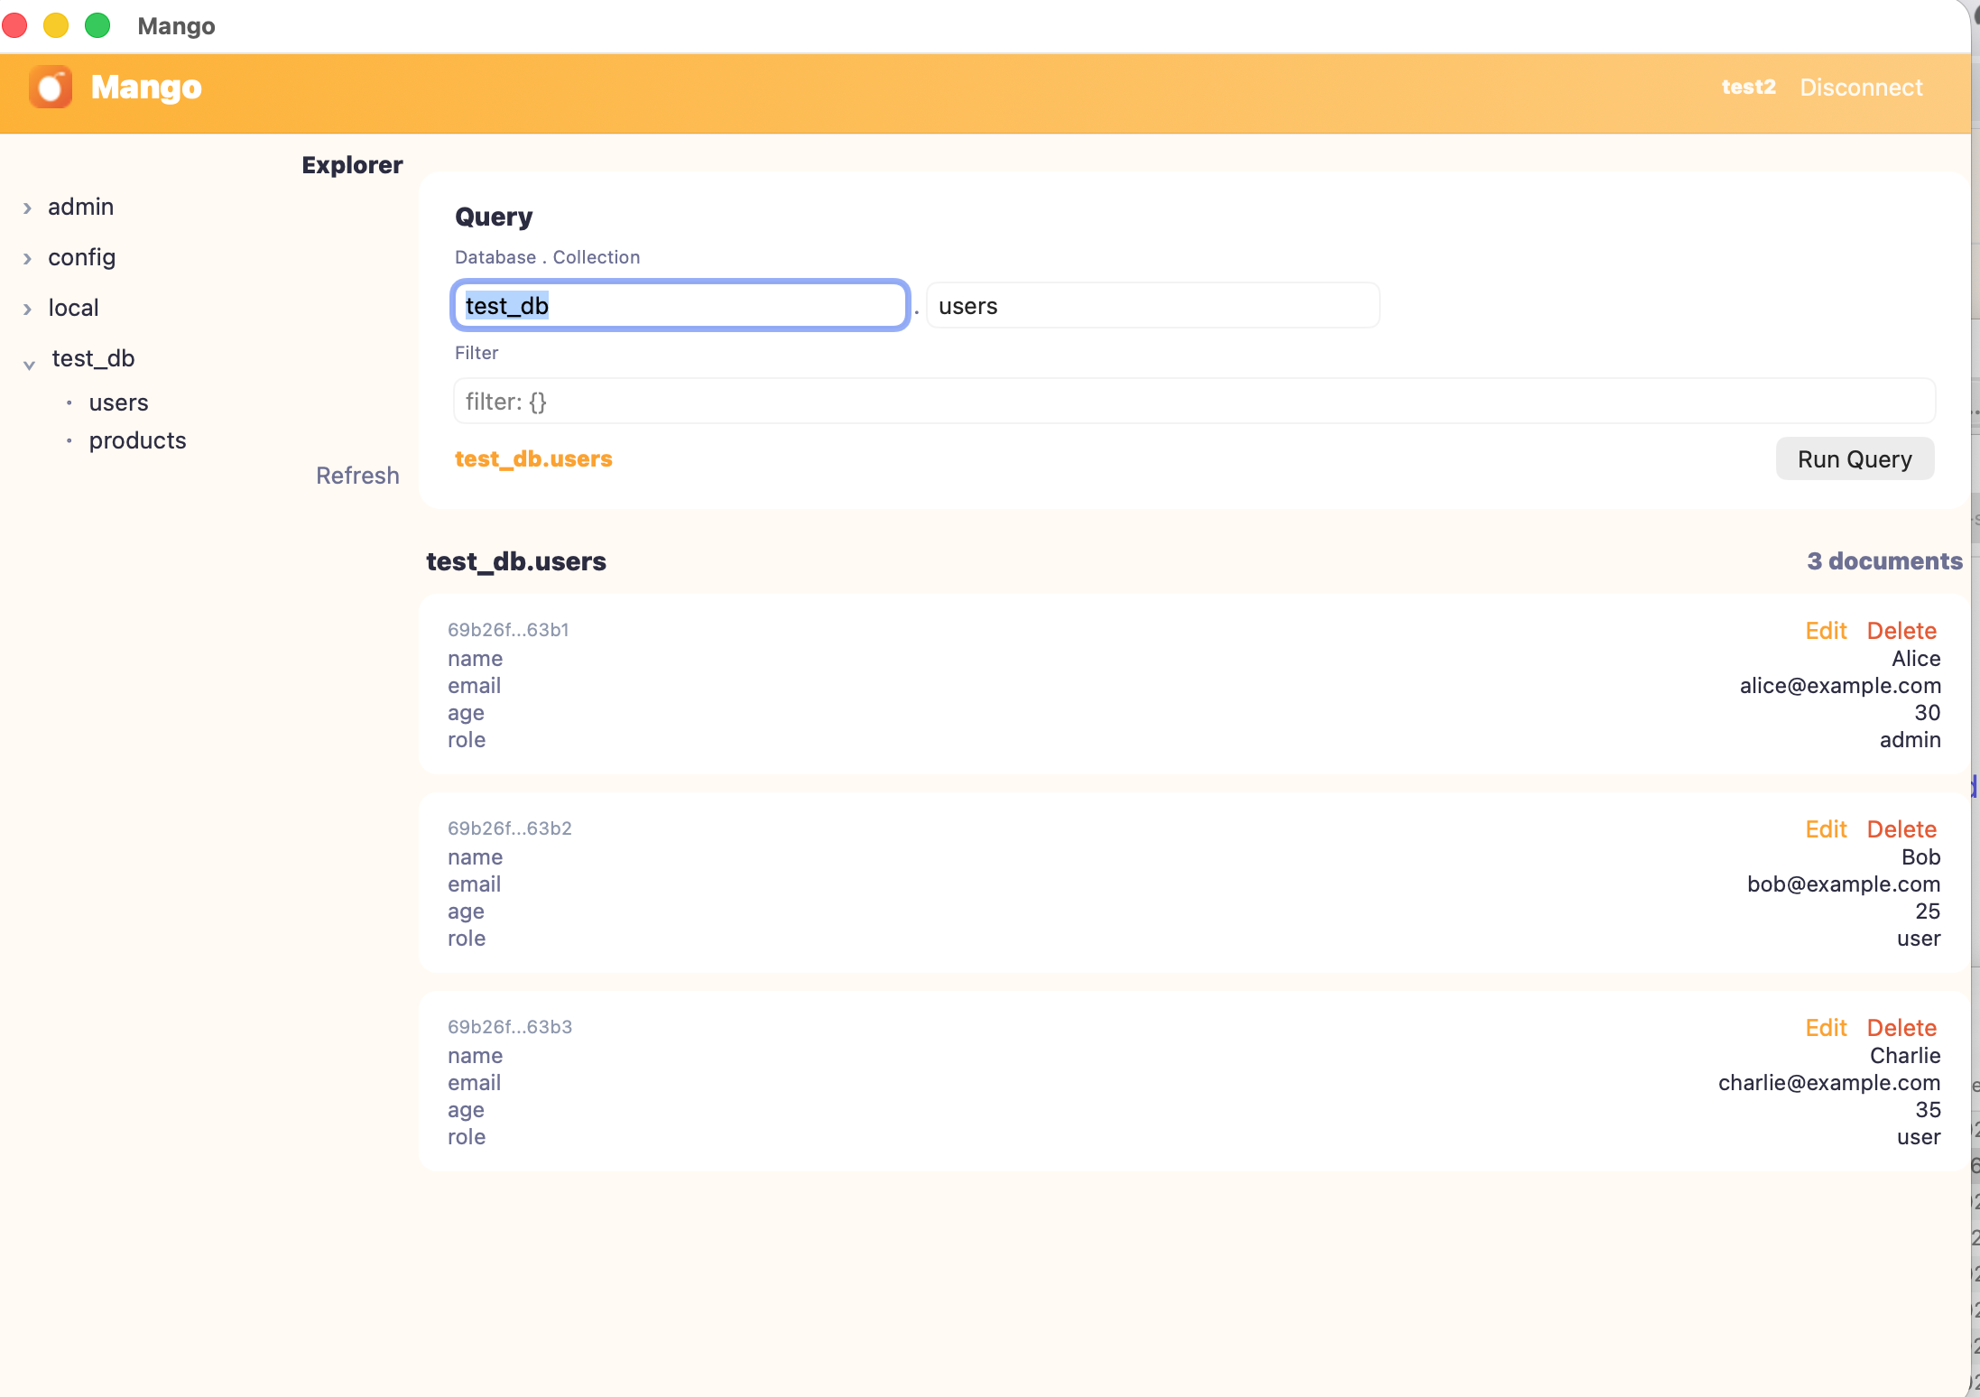This screenshot has height=1397, width=1980.
Task: Open the test_db.users link
Action: 533,459
